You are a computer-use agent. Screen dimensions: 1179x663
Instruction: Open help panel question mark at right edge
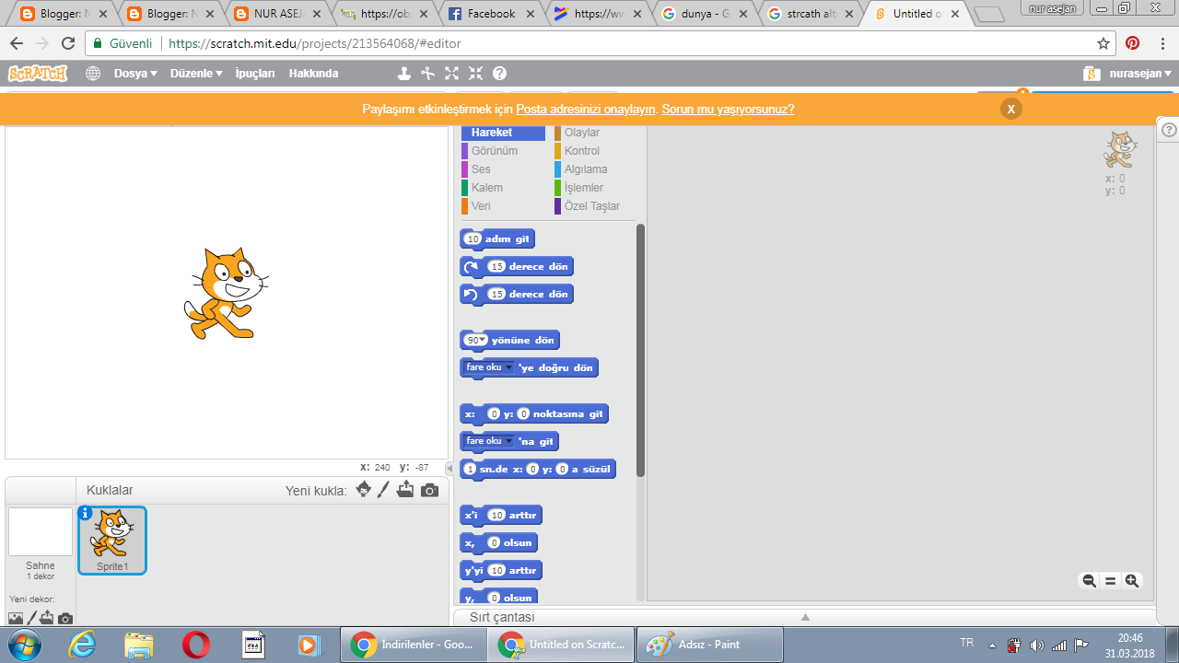[1168, 130]
